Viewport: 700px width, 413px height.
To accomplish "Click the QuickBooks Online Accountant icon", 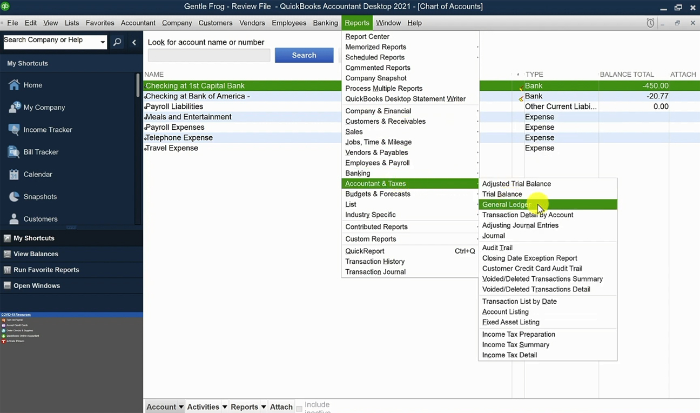I will coord(4,336).
